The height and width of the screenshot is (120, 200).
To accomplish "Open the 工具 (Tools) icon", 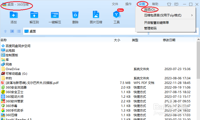I will coord(116,15).
